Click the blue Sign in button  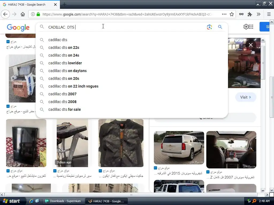[x=264, y=27]
